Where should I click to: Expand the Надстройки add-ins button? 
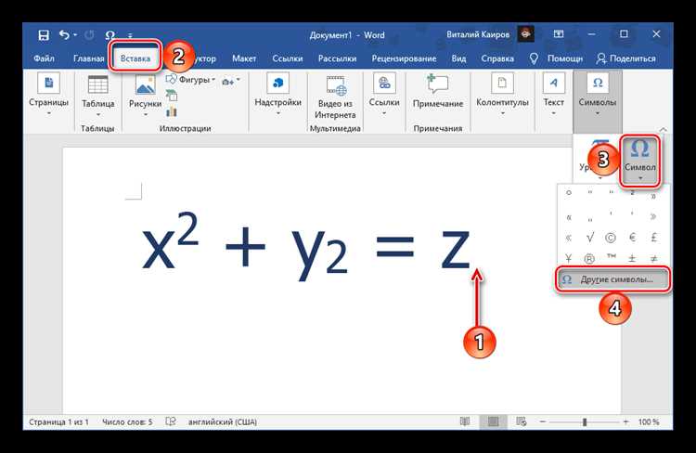[277, 95]
